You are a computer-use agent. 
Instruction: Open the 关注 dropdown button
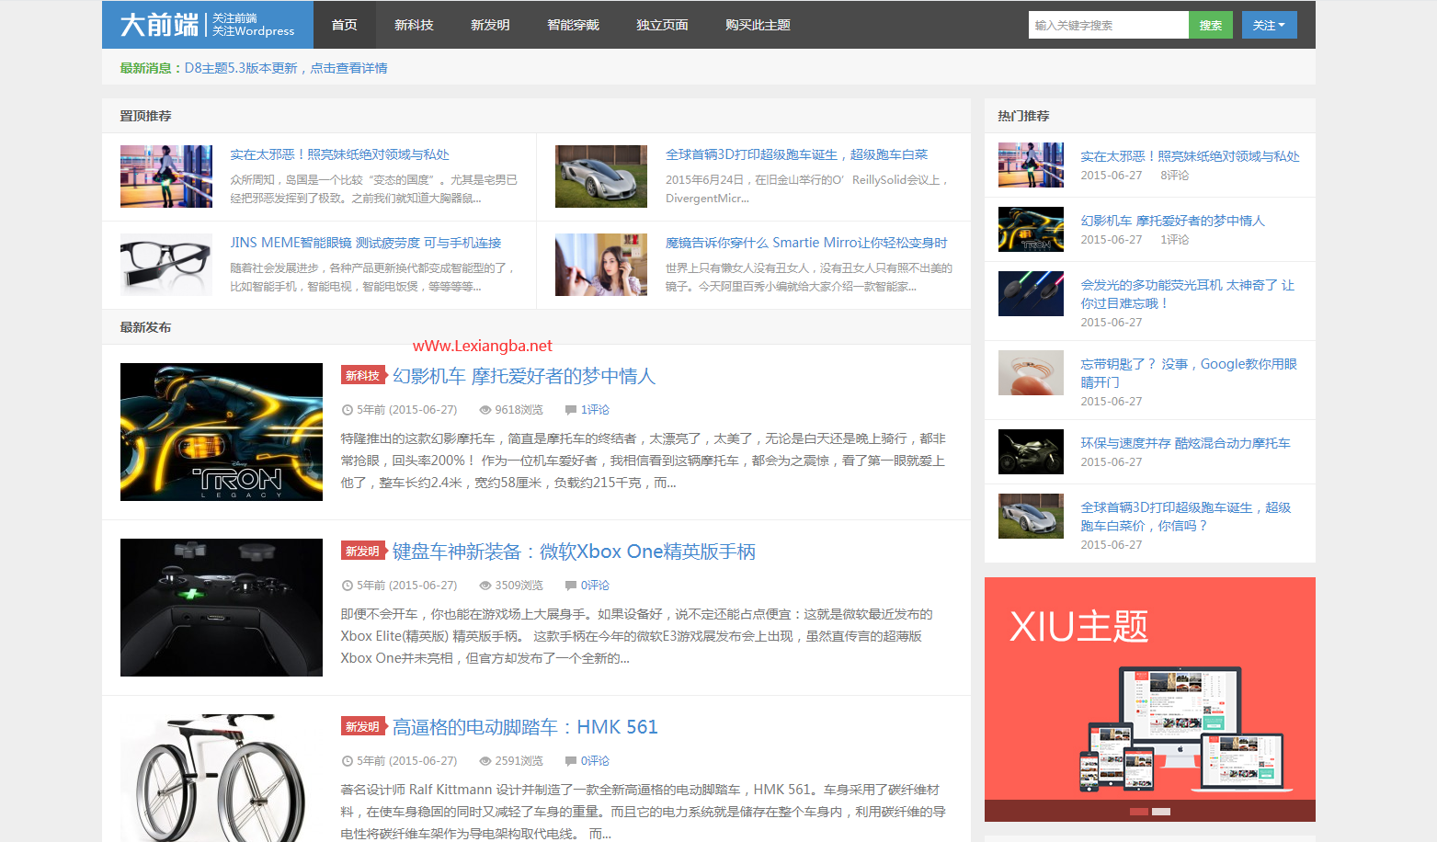[x=1269, y=25]
